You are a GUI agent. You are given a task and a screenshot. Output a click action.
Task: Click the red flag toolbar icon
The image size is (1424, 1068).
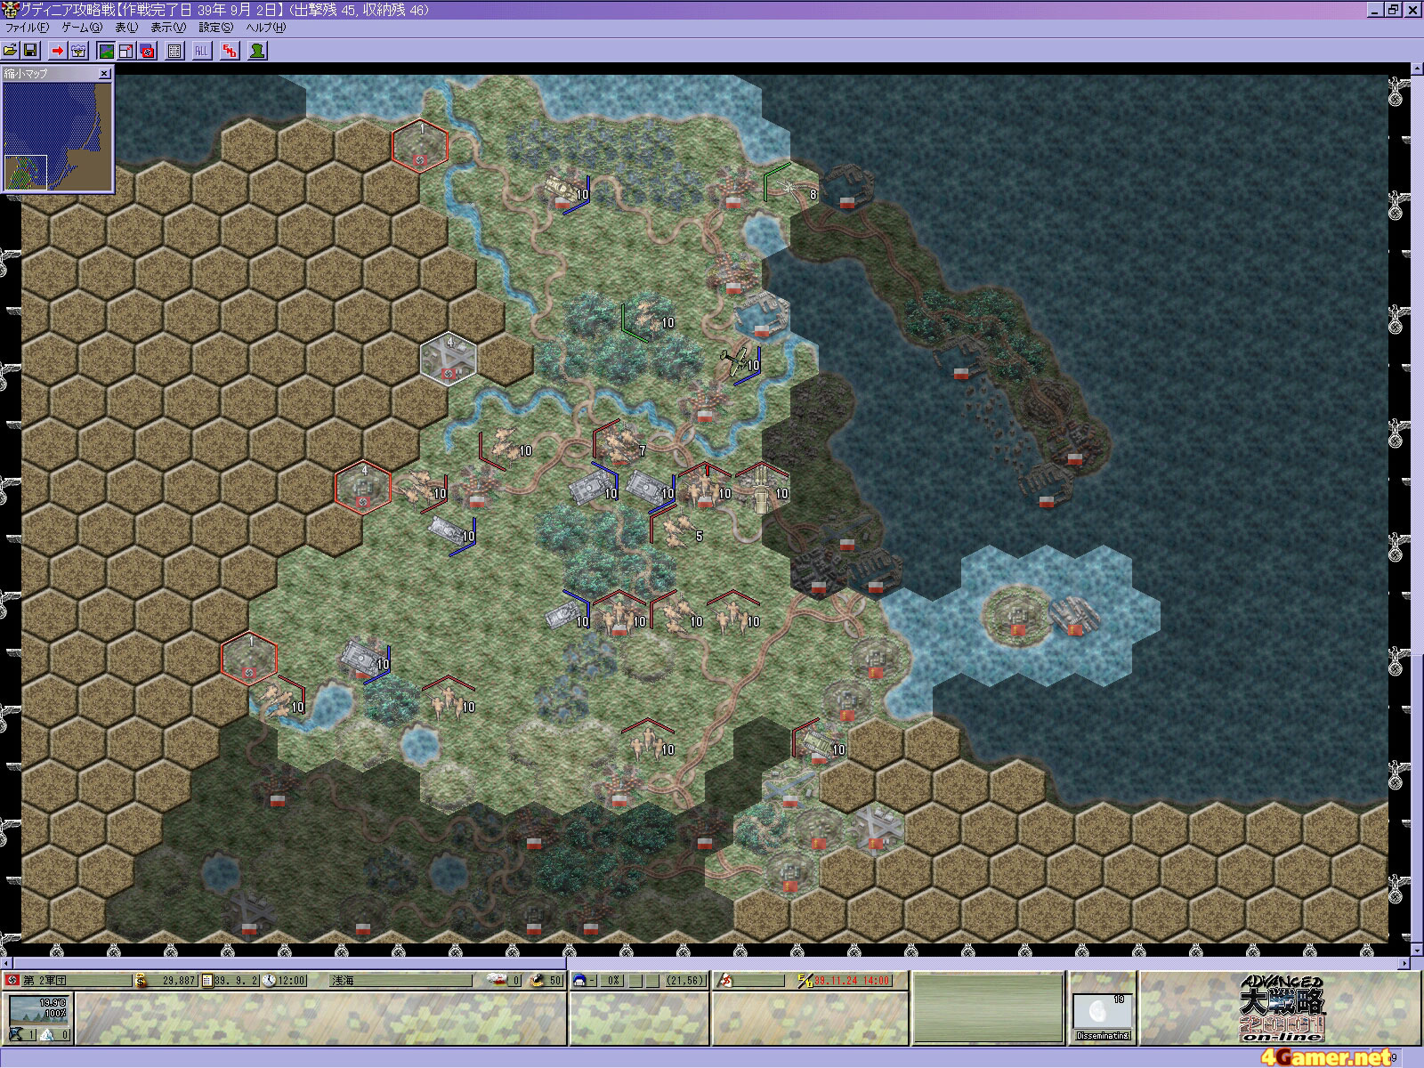pos(147,51)
